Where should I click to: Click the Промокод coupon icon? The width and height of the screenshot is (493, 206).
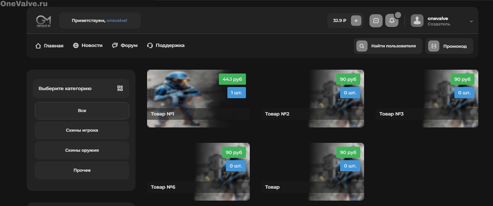coord(434,46)
